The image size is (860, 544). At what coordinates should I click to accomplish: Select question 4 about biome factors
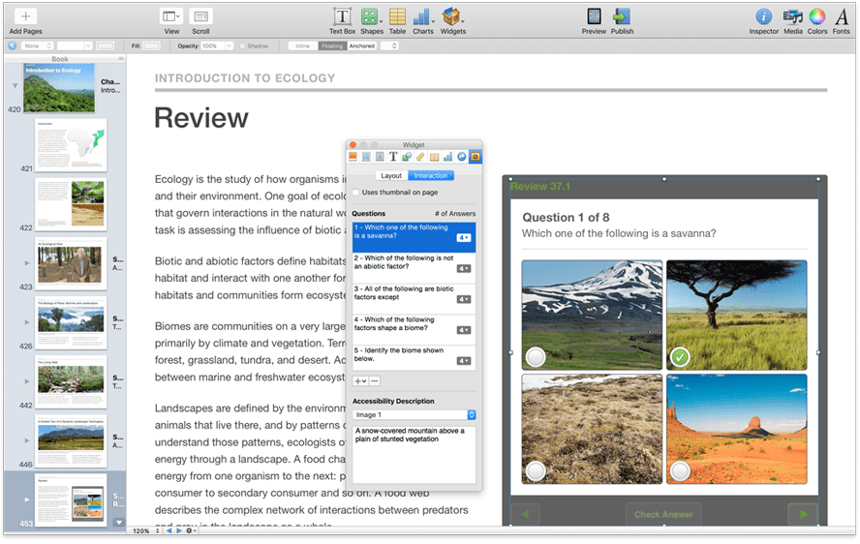(414, 329)
